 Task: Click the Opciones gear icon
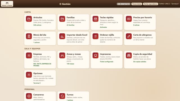click(x=29, y=75)
